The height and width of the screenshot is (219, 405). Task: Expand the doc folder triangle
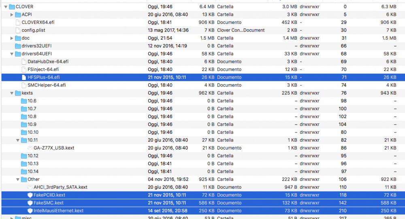click(12, 38)
